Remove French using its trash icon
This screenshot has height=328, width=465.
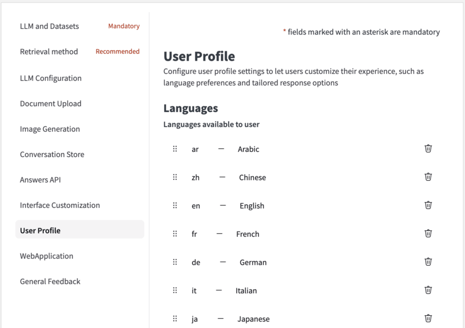pyautogui.click(x=428, y=233)
